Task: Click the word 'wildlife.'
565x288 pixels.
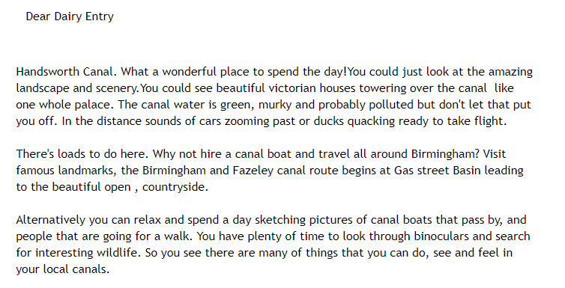Action: 119,253
